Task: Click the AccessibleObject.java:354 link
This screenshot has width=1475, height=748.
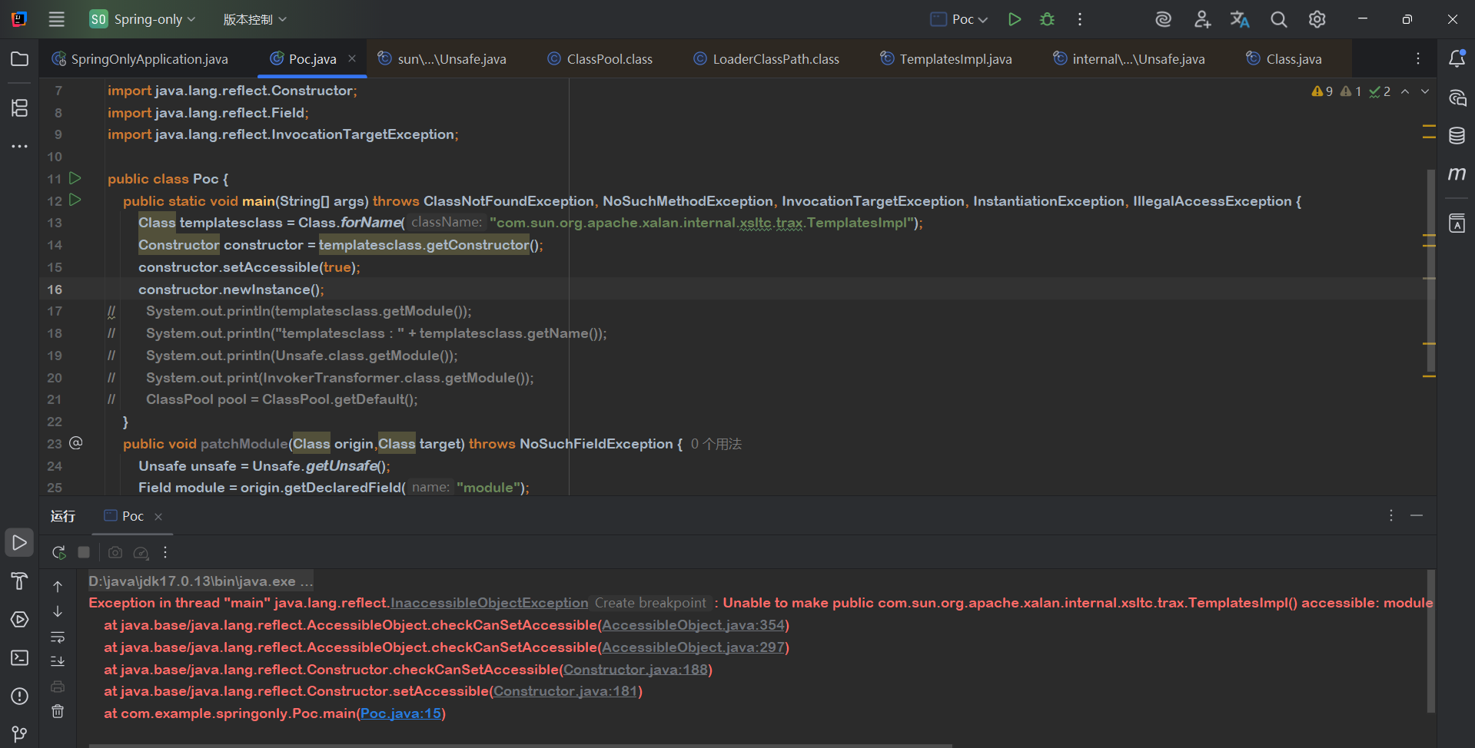Action: click(x=693, y=625)
